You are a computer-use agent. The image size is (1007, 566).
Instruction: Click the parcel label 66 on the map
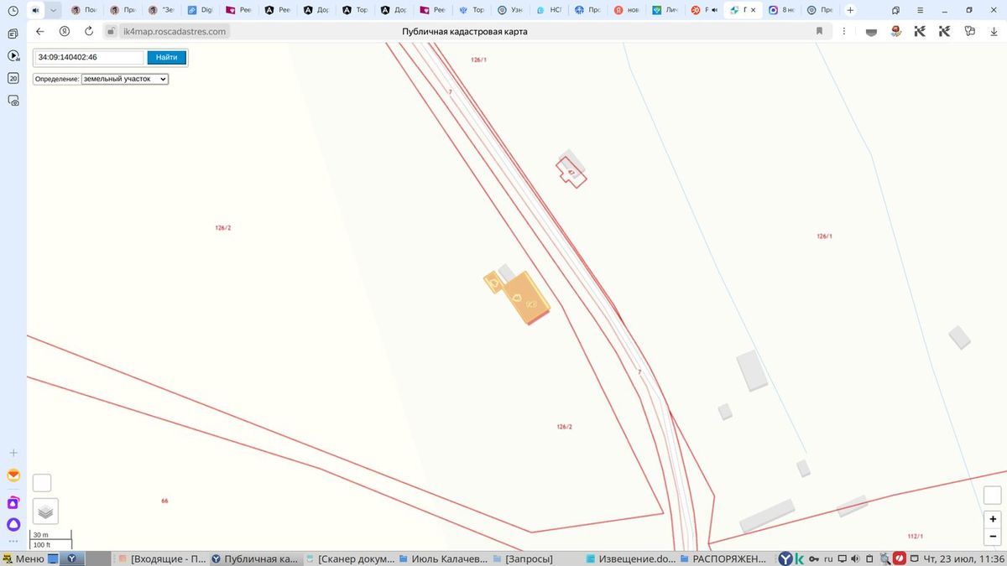(x=164, y=501)
